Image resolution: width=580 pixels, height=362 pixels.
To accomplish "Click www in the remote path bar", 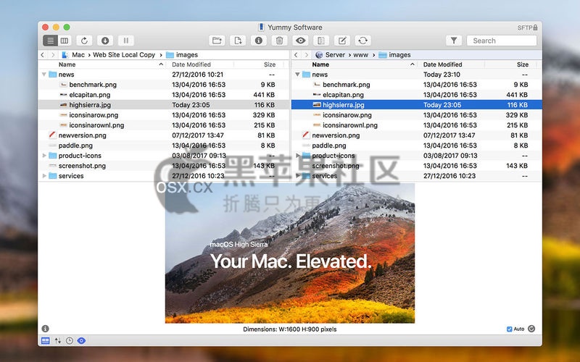I will (x=360, y=55).
